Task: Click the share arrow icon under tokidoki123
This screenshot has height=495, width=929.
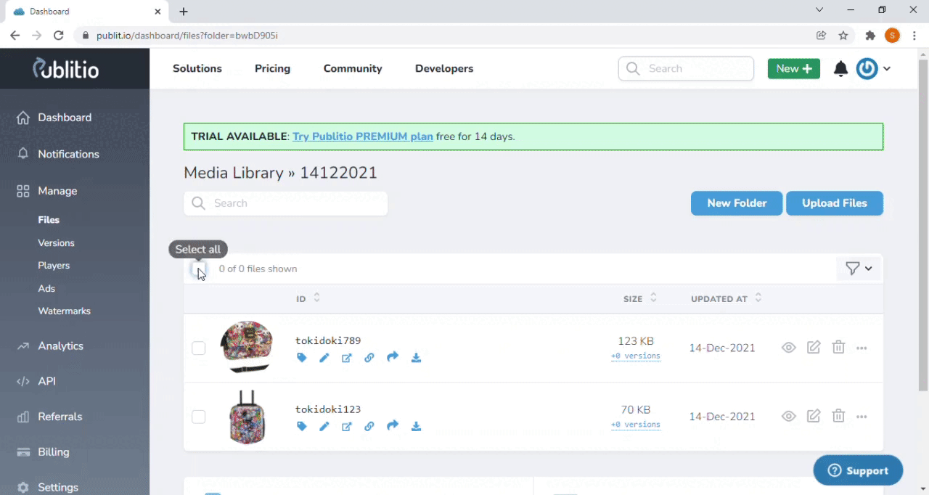Action: (x=393, y=426)
